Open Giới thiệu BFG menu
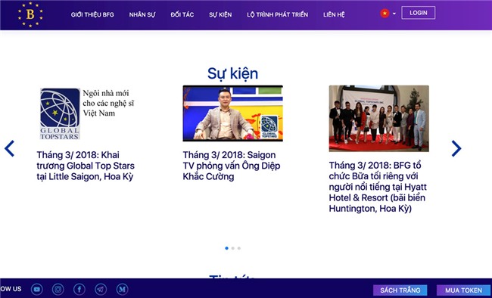Screen dimensions: 492x298 tap(92, 14)
